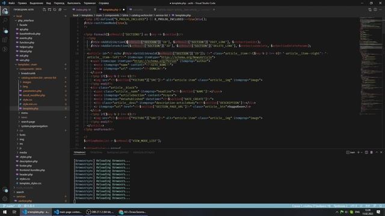
Task: Open the Manage gear in activity bar
Action: click(x=5, y=199)
